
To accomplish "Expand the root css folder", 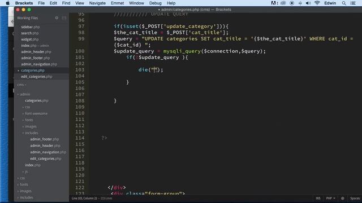I will (x=18, y=178).
